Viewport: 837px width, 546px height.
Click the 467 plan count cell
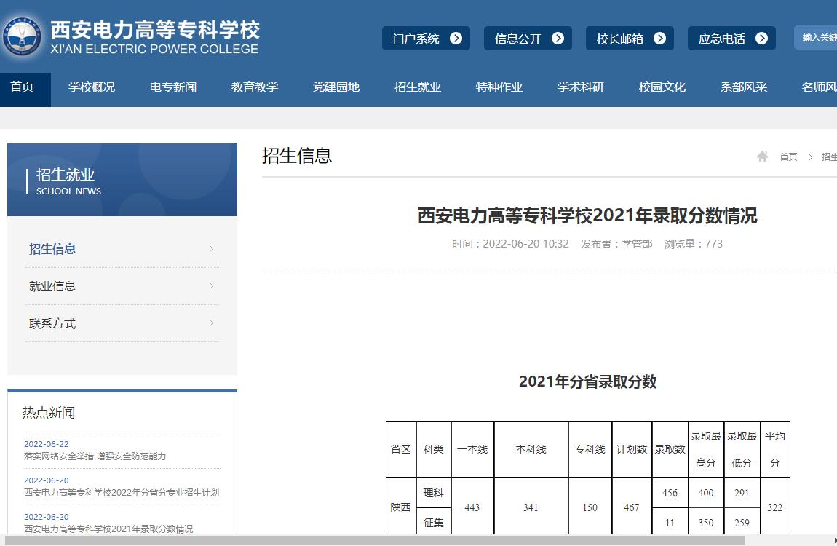click(x=632, y=507)
